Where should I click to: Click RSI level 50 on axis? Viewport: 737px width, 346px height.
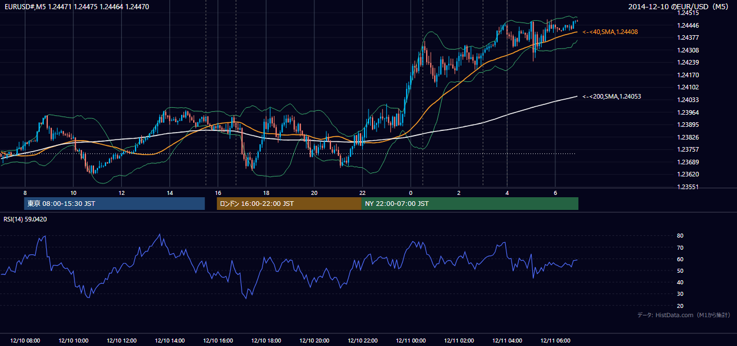click(x=680, y=270)
